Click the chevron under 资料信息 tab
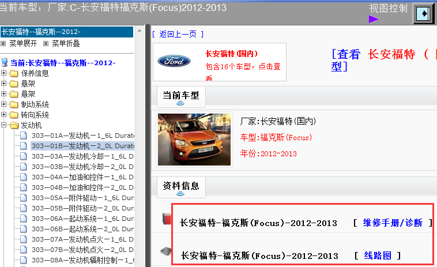This screenshot has height=267, width=437. (180, 194)
